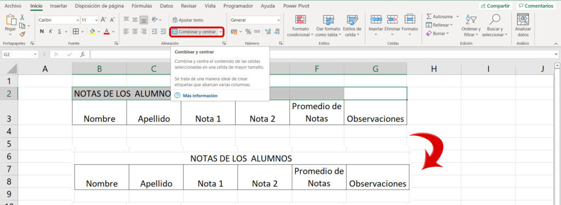Toggle bold (N) formatting
Image resolution: width=561 pixels, height=205 pixels.
click(x=42, y=31)
